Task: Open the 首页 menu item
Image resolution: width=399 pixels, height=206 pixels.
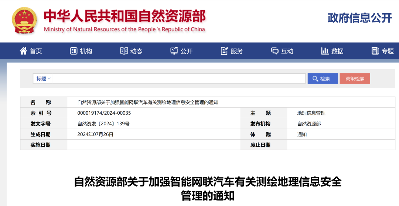Action: (x=36, y=51)
